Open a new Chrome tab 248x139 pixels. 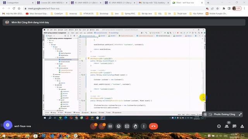tap(208, 3)
